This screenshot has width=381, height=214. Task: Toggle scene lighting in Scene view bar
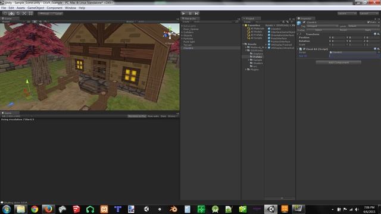click(x=35, y=22)
